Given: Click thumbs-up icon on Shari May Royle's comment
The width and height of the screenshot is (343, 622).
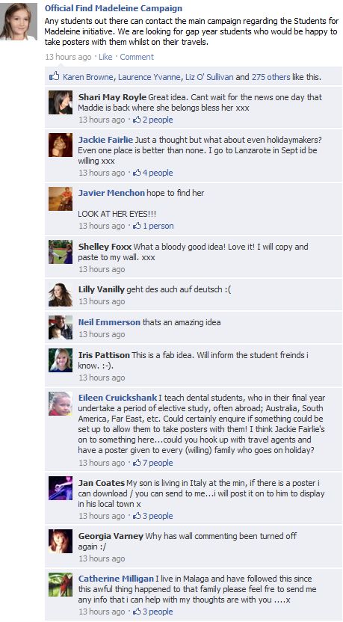Looking at the screenshot, I should point(137,120).
